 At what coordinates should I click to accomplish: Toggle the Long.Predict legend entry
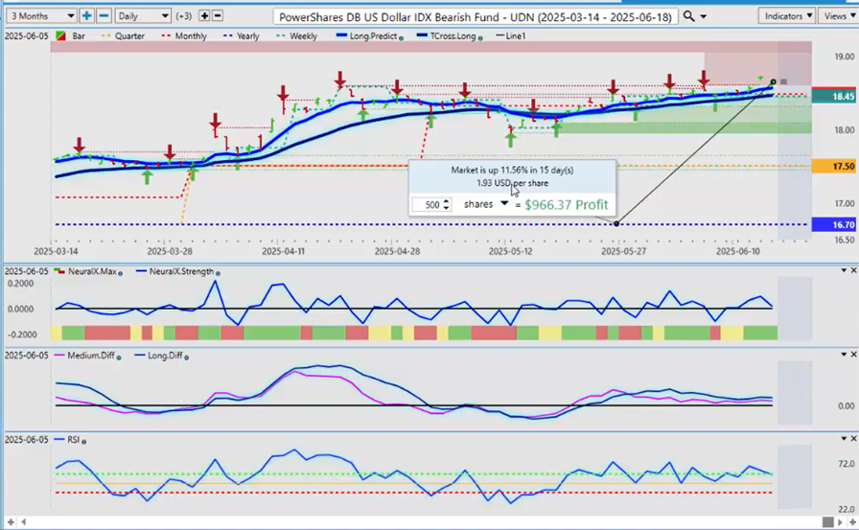pos(366,36)
